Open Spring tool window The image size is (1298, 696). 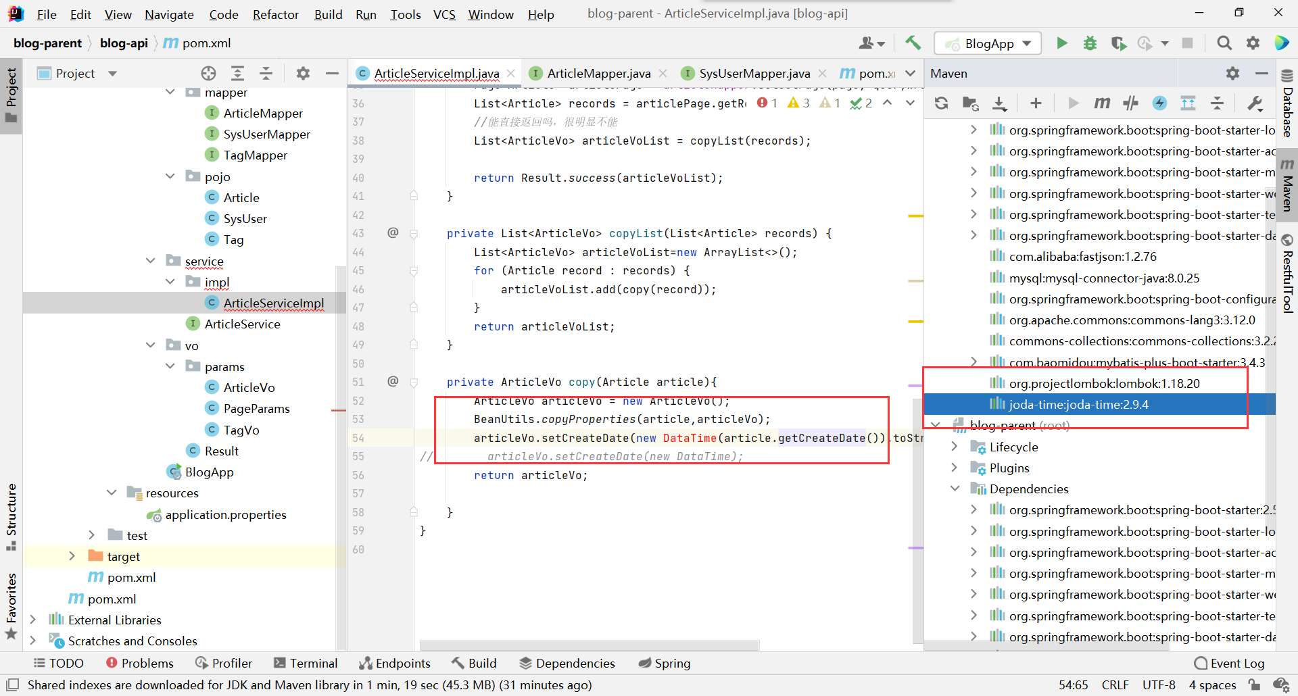[x=665, y=663]
